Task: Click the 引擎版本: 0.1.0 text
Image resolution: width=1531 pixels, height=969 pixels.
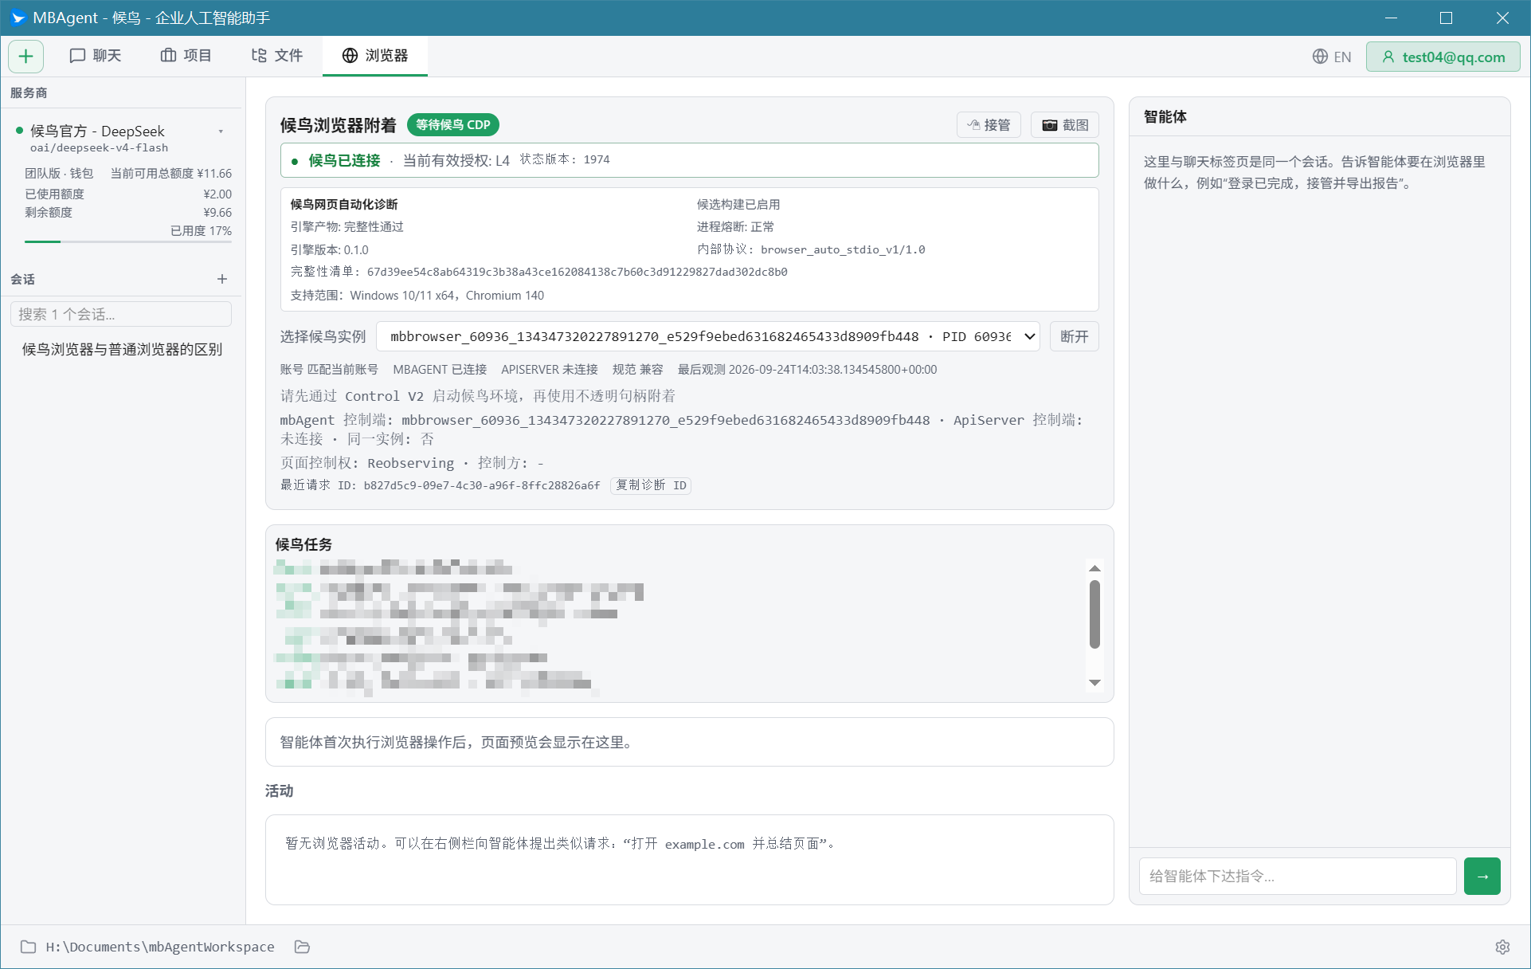Action: tap(329, 249)
